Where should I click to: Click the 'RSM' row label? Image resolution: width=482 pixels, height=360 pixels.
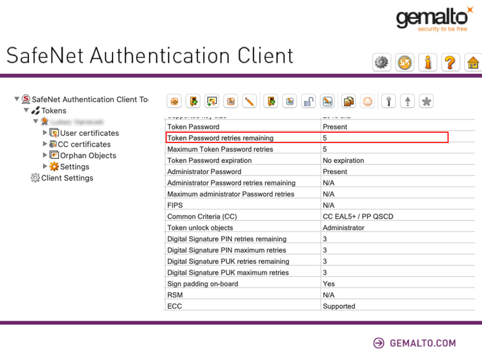pyautogui.click(x=175, y=295)
